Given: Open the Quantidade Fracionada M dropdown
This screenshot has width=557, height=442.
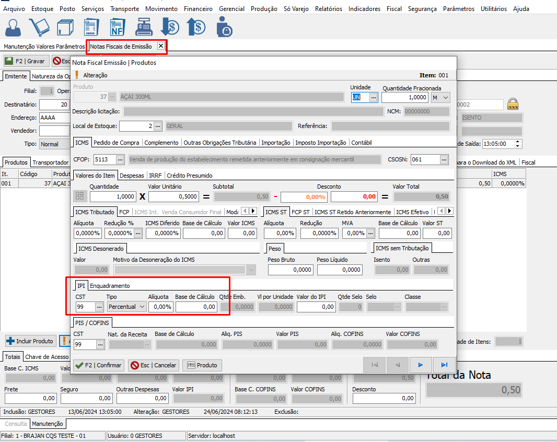Looking at the screenshot, I should point(445,97).
